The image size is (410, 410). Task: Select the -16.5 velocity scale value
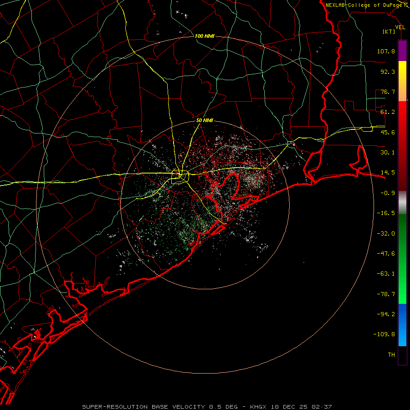click(386, 213)
